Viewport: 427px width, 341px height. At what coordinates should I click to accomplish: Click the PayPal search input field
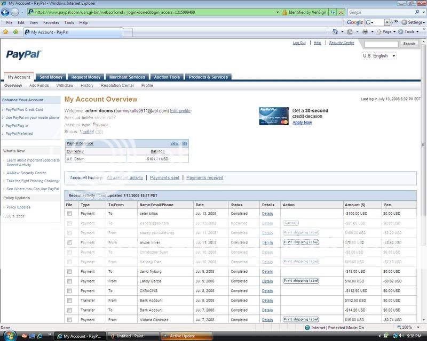(x=381, y=44)
